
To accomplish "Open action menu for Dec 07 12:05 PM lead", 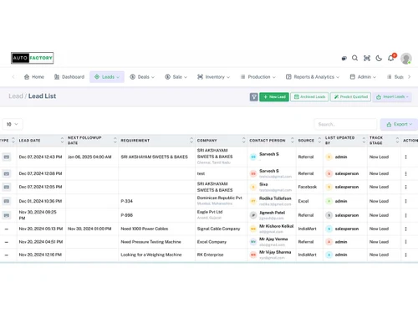I will [405, 187].
